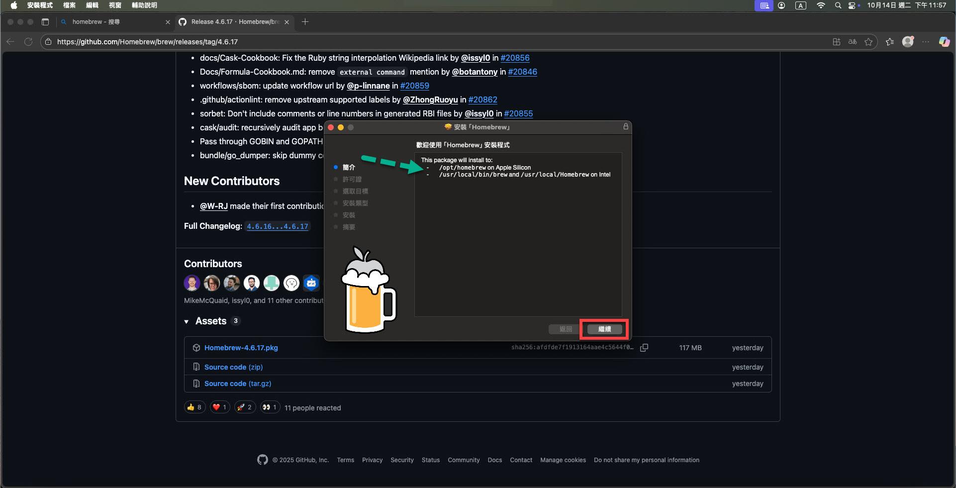The height and width of the screenshot is (488, 956).
Task: Switch to the homebrew search tab
Action: [112, 22]
